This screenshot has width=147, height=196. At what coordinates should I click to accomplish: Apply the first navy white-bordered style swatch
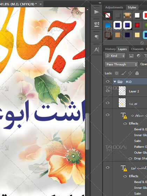tap(118, 25)
